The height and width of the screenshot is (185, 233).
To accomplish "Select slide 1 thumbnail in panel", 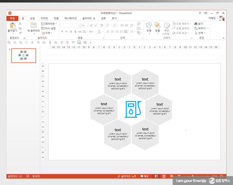I will (24, 55).
